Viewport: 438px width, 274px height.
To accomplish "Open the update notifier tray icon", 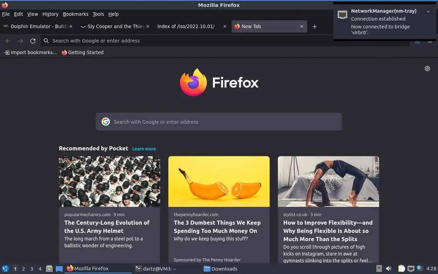I will click(420, 269).
